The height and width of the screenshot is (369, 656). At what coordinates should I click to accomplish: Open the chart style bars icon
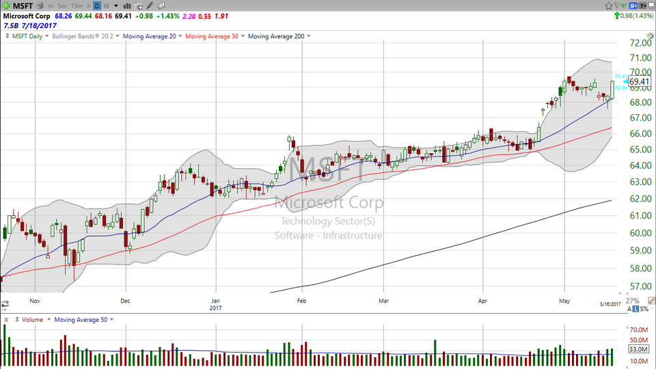pos(127,6)
